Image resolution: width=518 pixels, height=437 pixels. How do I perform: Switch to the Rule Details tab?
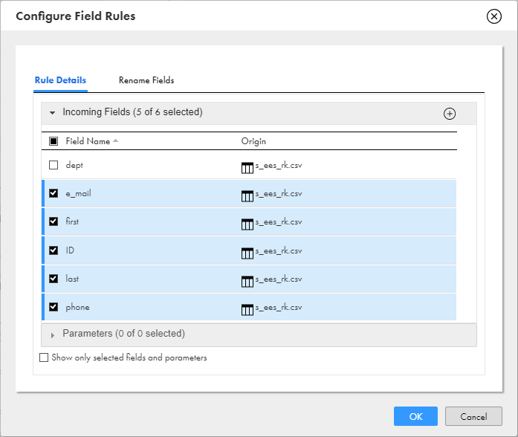[60, 80]
